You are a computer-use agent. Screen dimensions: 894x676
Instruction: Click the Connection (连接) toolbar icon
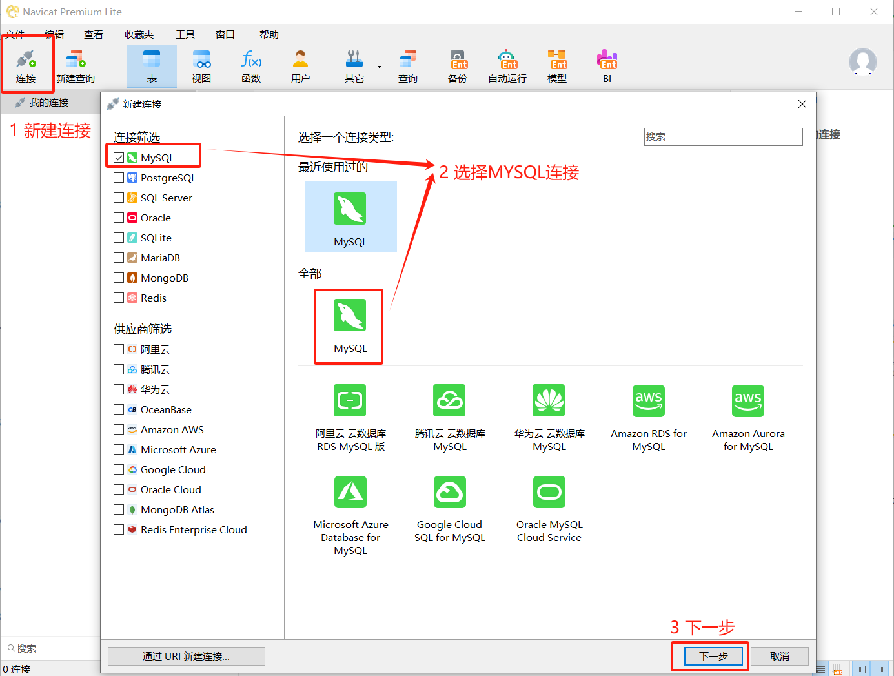pyautogui.click(x=26, y=66)
